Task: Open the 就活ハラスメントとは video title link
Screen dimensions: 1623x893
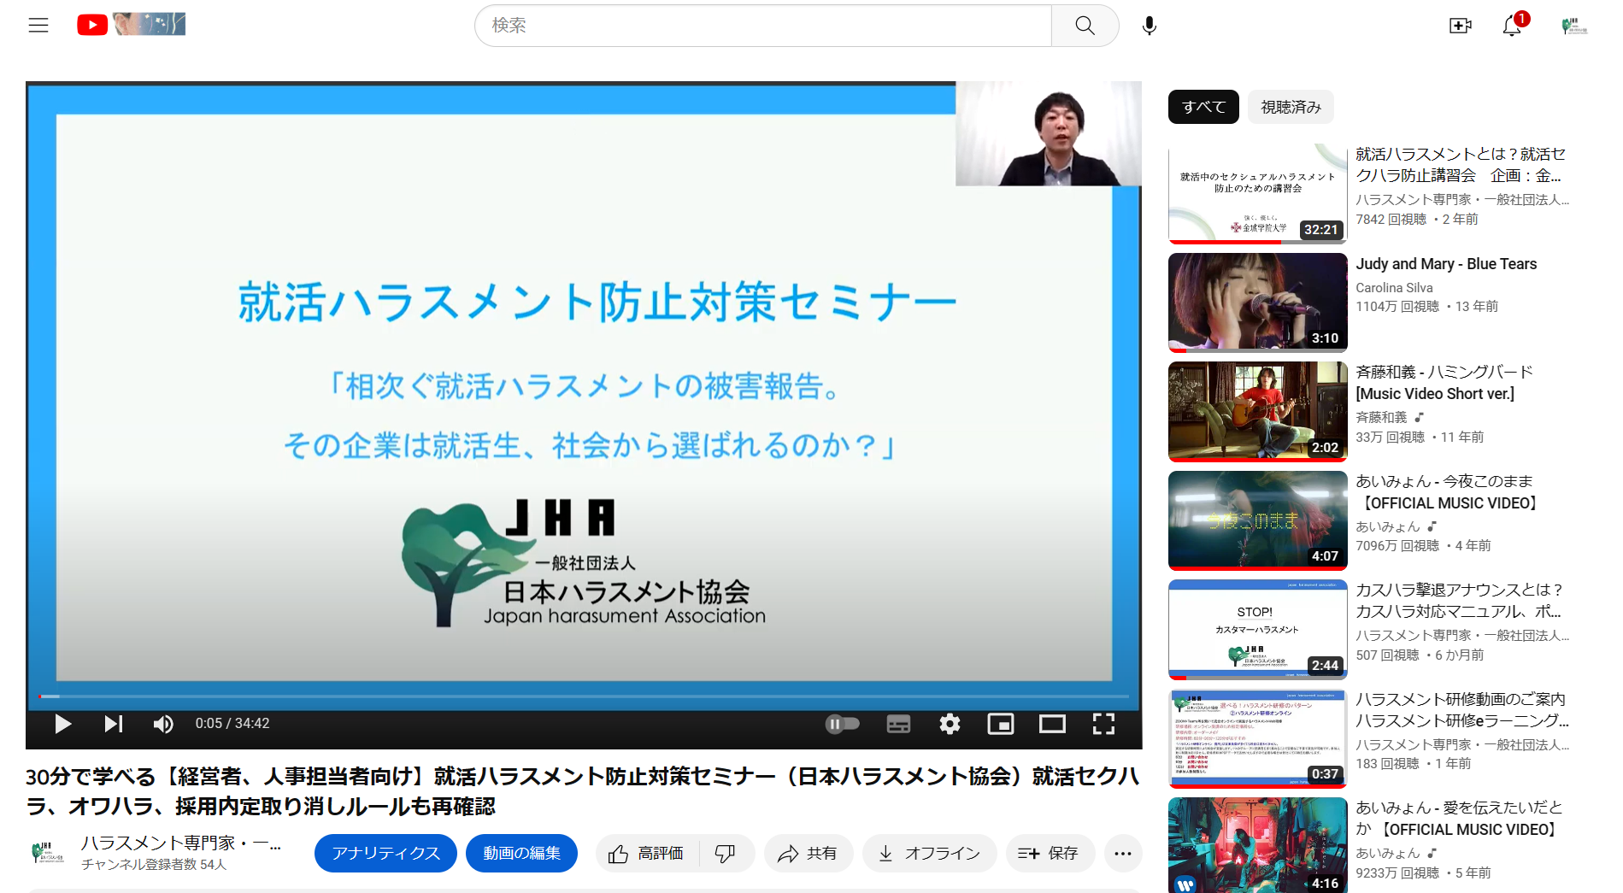Action: tap(1461, 165)
